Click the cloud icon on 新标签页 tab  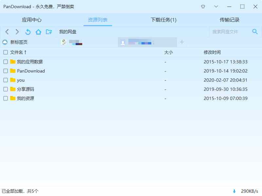tap(5, 42)
